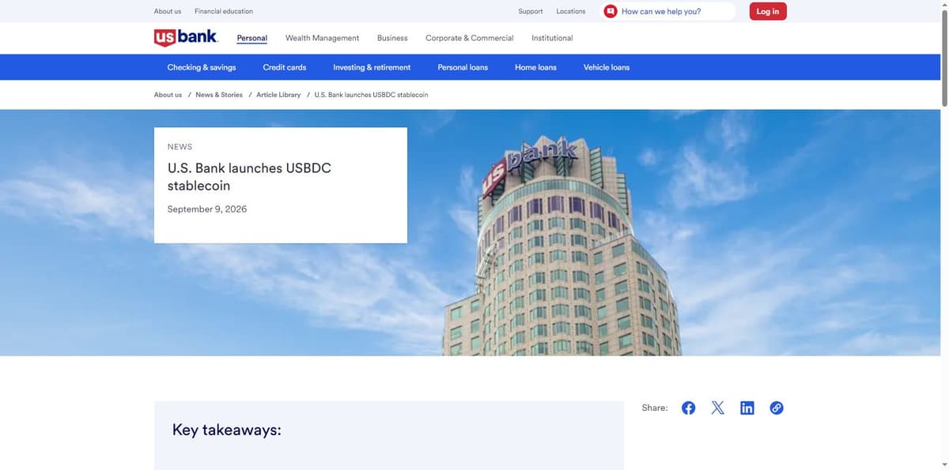
Task: Click the article headline in the white card
Action: point(249,177)
